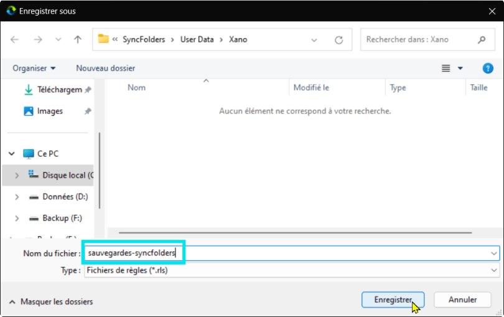Navigate to SyncFolders breadcrumb
Screen dimensions: 504x317
[144, 39]
